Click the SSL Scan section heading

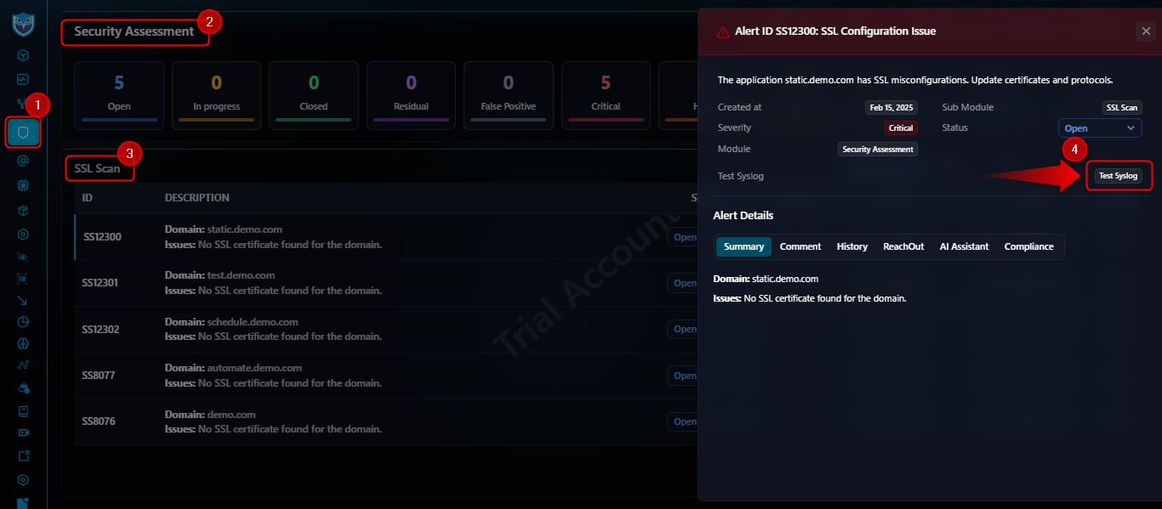98,168
